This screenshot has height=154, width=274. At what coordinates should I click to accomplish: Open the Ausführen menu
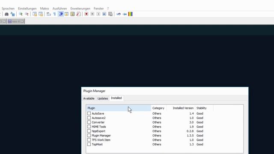click(60, 9)
